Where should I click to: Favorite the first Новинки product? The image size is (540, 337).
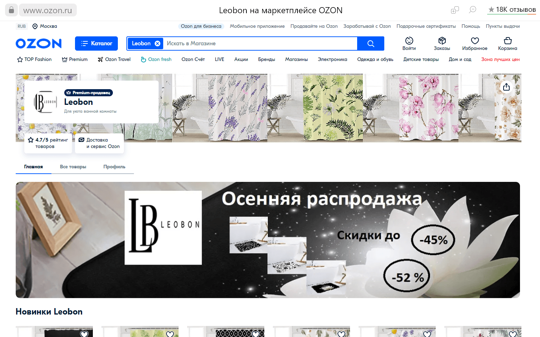84,334
